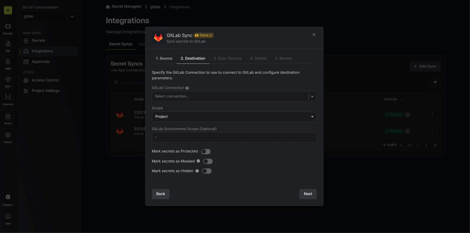470x233 pixels.
Task: Switch to the 1. Source step tab
Action: coord(164,58)
